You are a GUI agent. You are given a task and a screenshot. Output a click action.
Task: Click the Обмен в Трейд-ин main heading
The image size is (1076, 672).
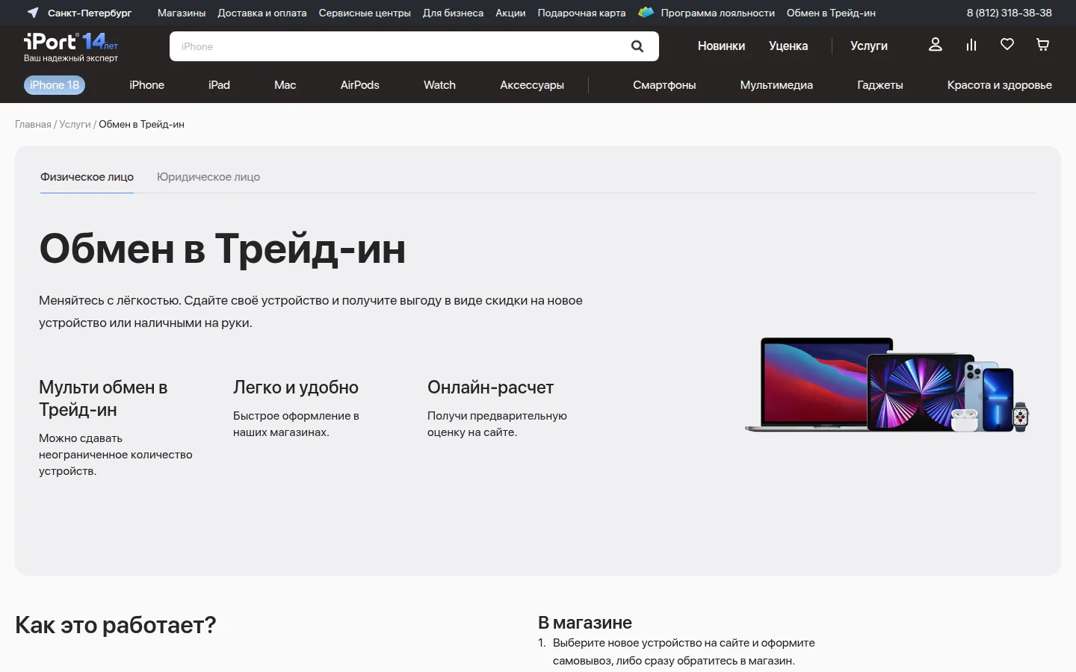[222, 249]
